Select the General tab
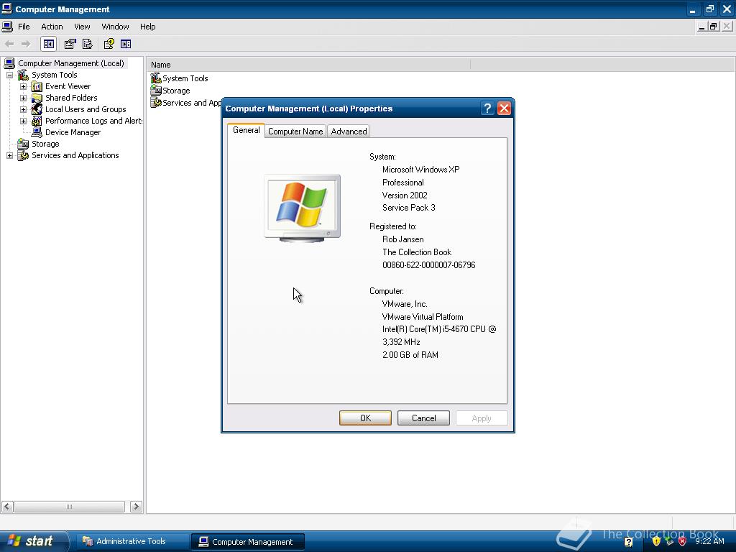The width and height of the screenshot is (736, 552). click(246, 130)
